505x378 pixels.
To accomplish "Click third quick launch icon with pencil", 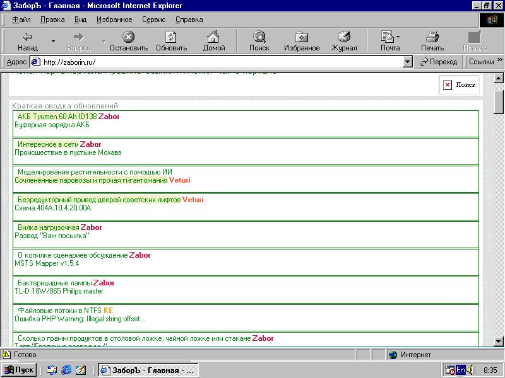I will [x=81, y=370].
